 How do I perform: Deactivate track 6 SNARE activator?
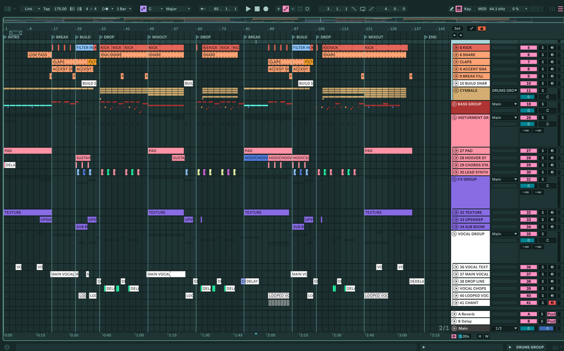pyautogui.click(x=529, y=55)
